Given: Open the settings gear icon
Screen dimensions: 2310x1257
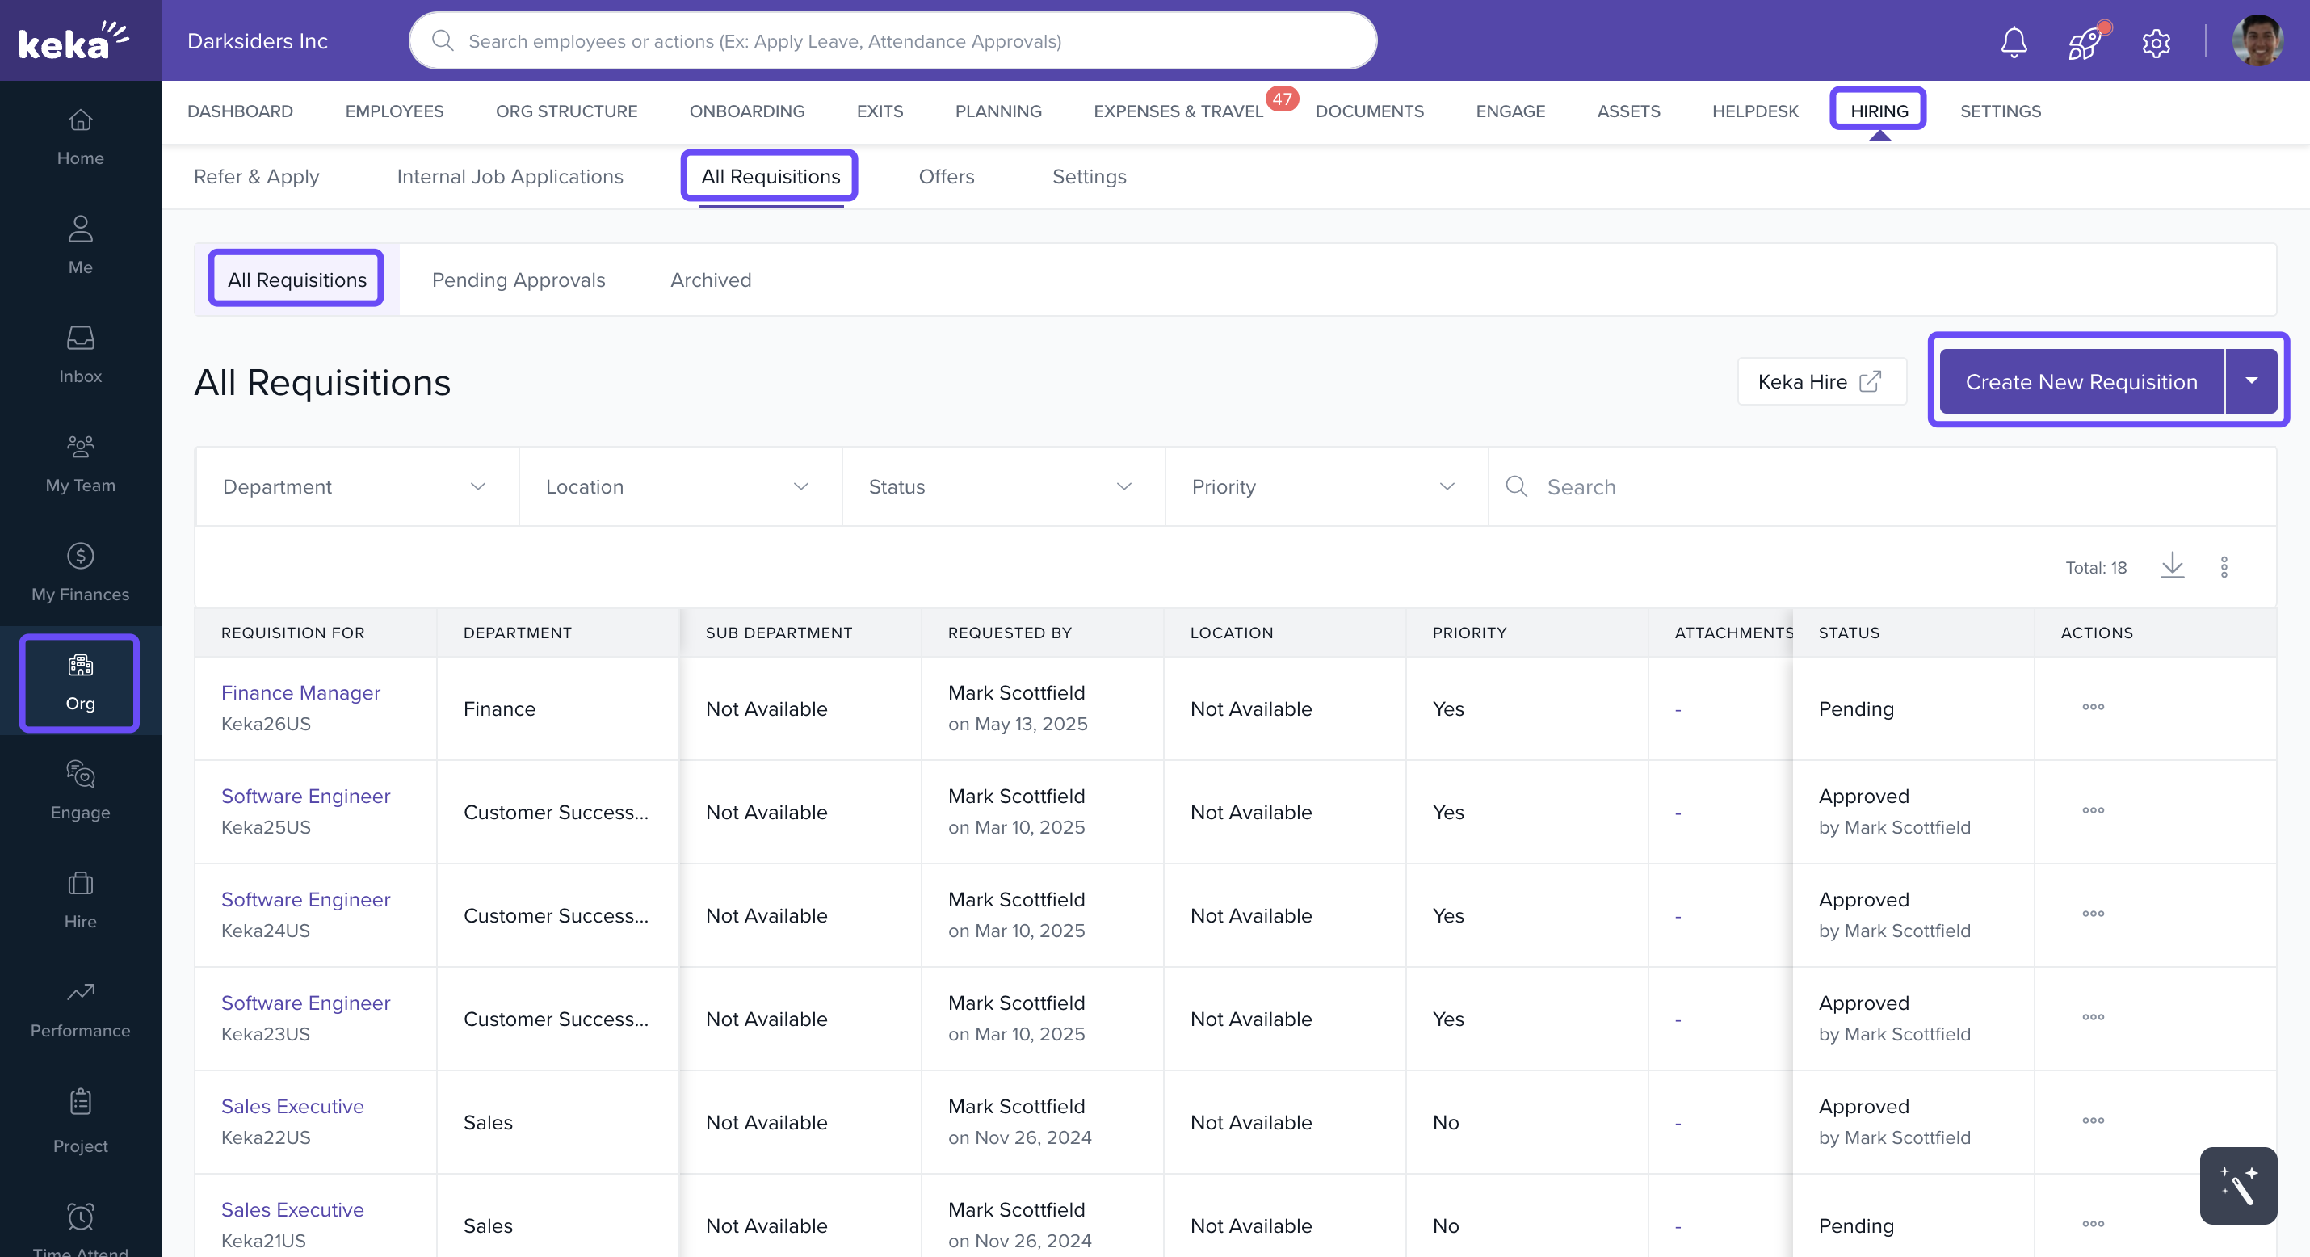Looking at the screenshot, I should tap(2156, 42).
